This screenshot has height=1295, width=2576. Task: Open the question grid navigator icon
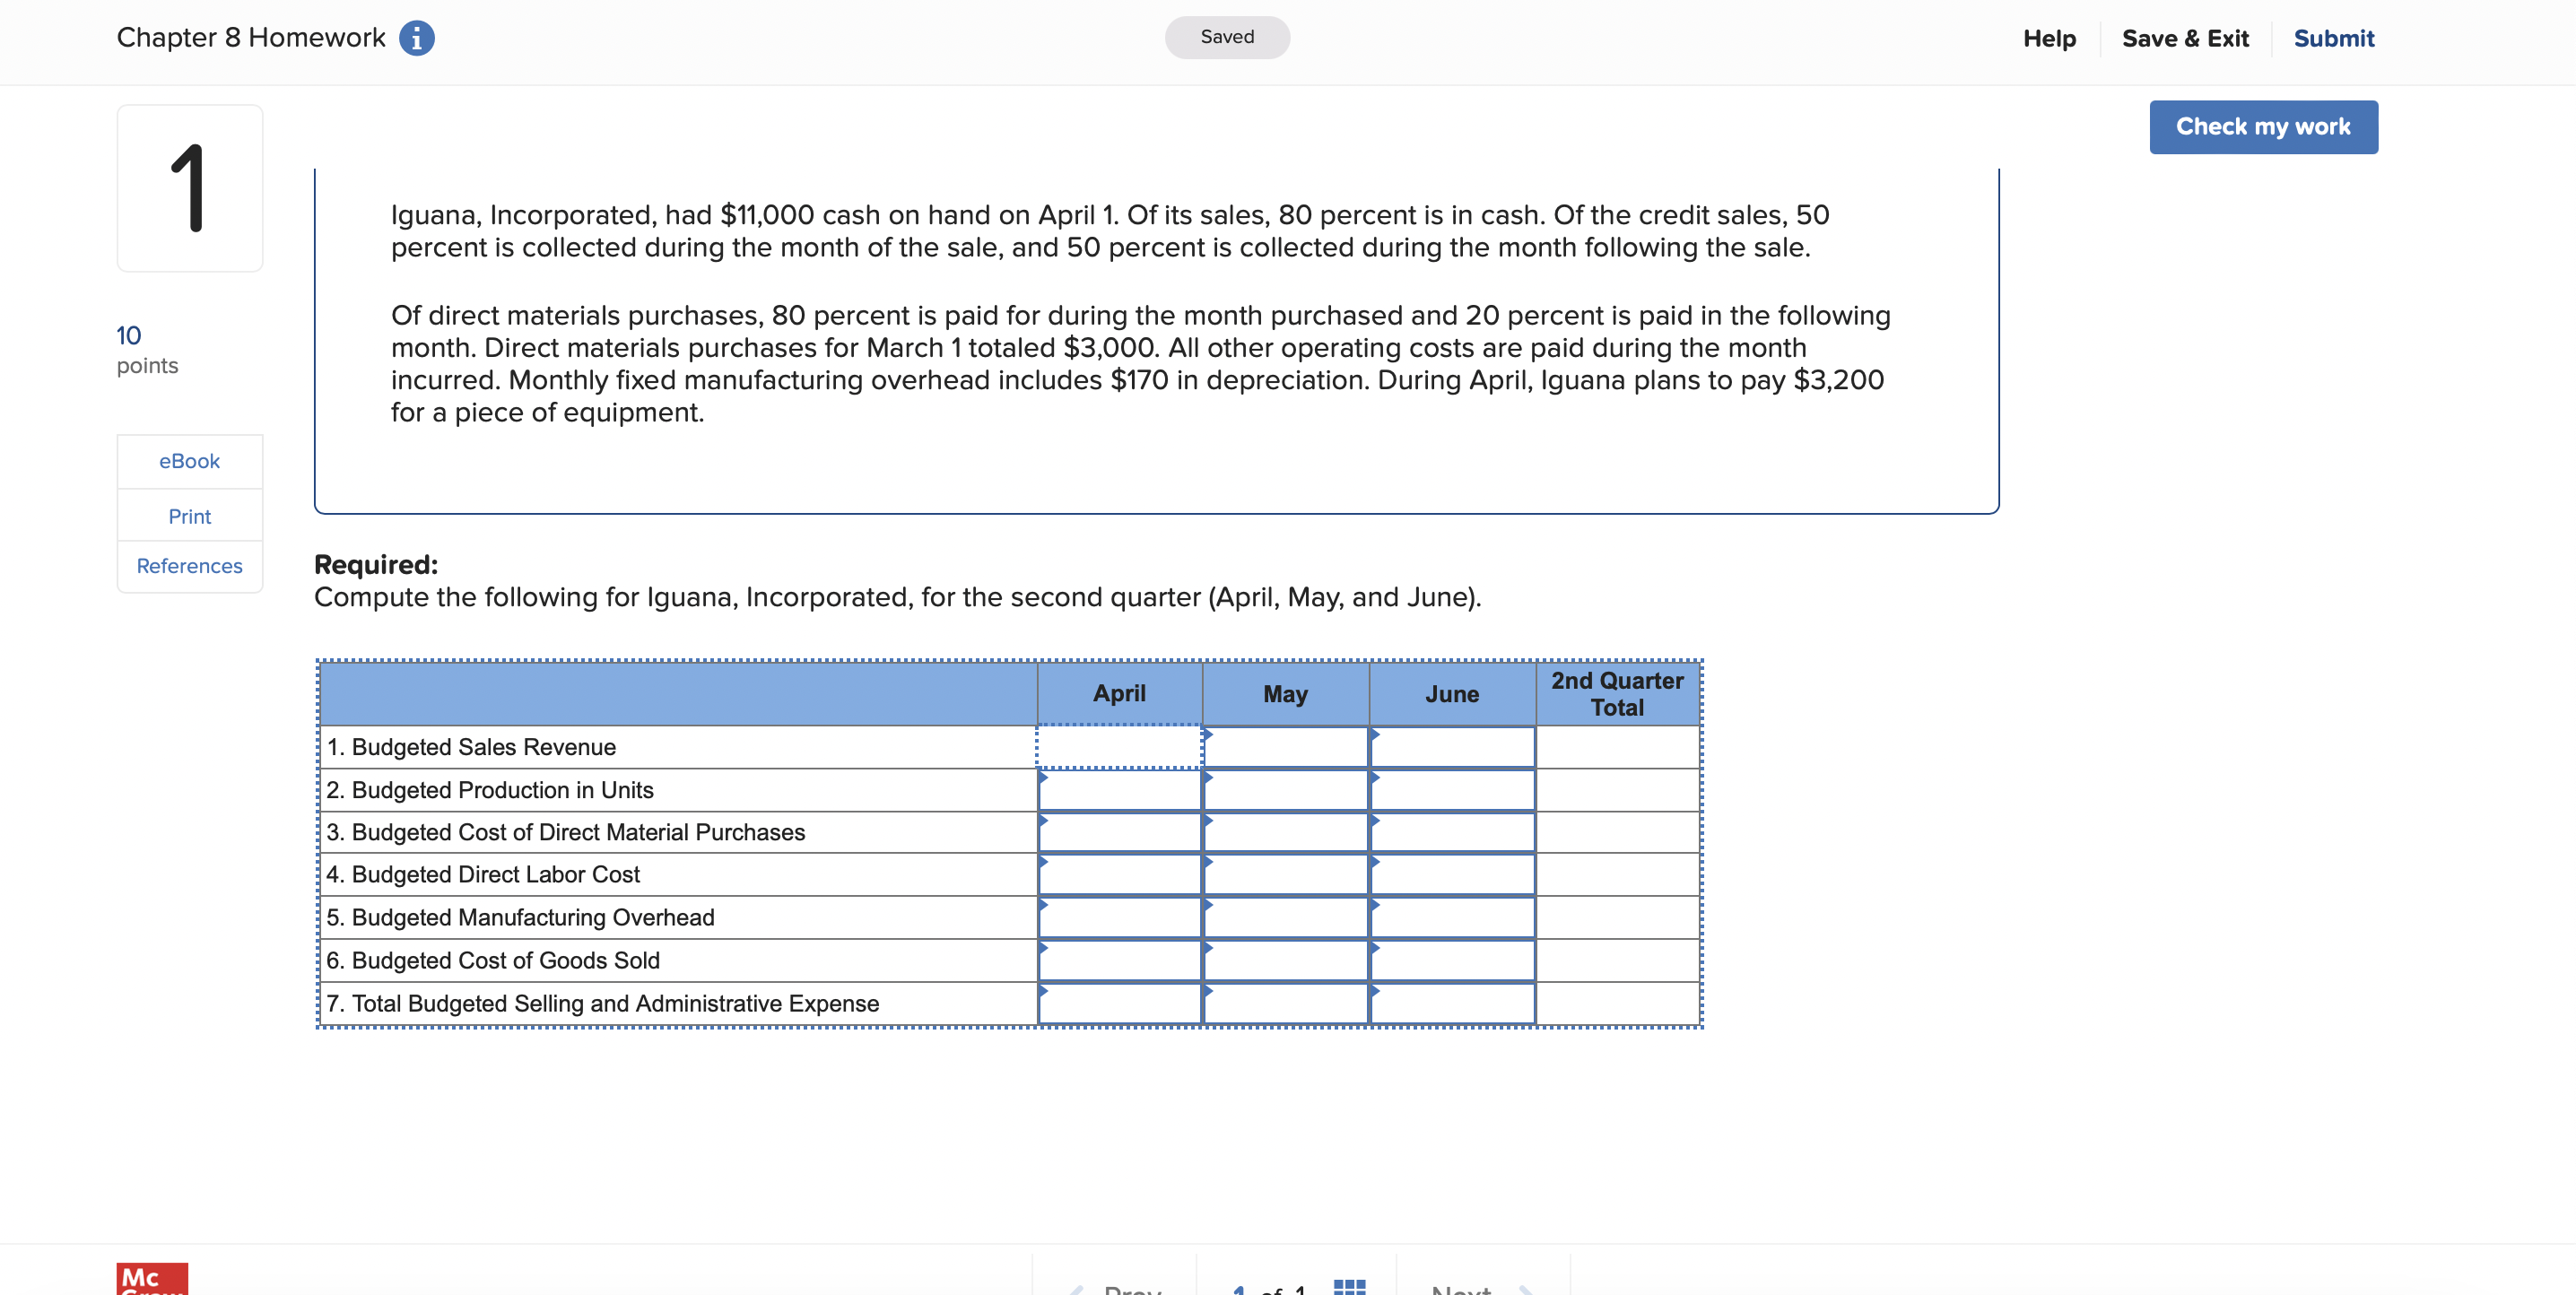pyautogui.click(x=1349, y=1286)
